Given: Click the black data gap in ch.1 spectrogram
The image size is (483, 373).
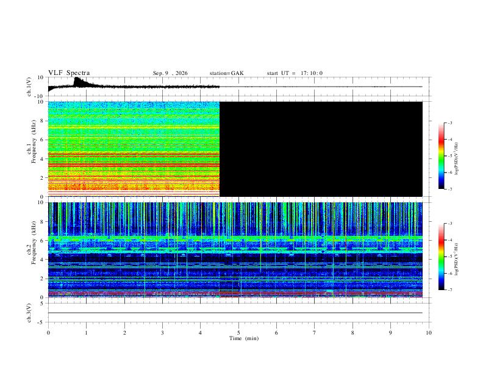Looking at the screenshot, I should (321, 149).
